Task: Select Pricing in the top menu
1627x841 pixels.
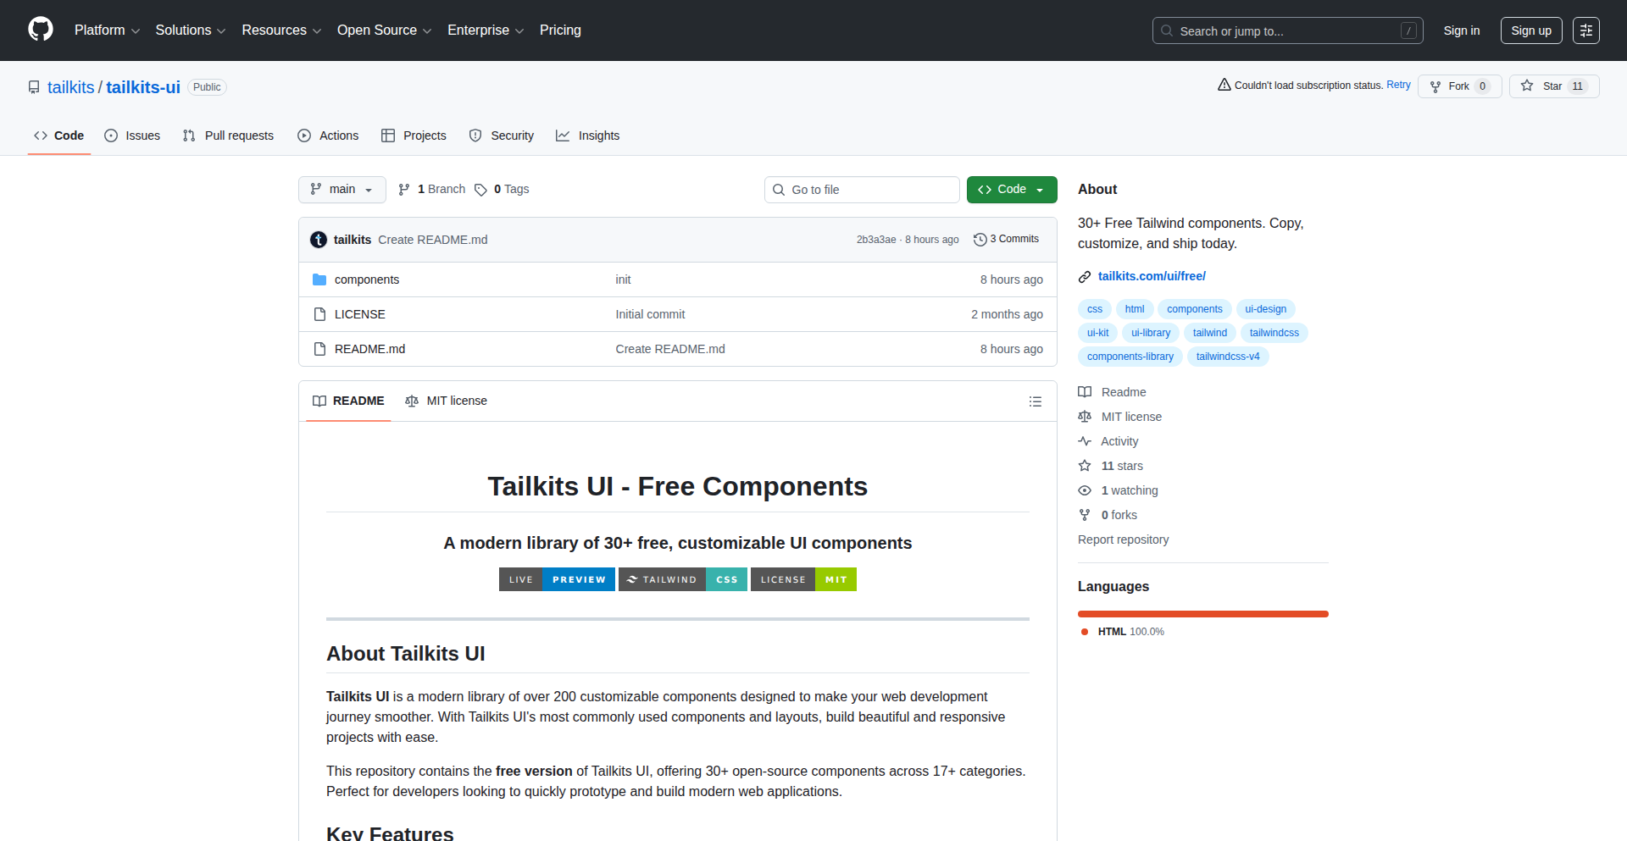Action: pos(560,30)
